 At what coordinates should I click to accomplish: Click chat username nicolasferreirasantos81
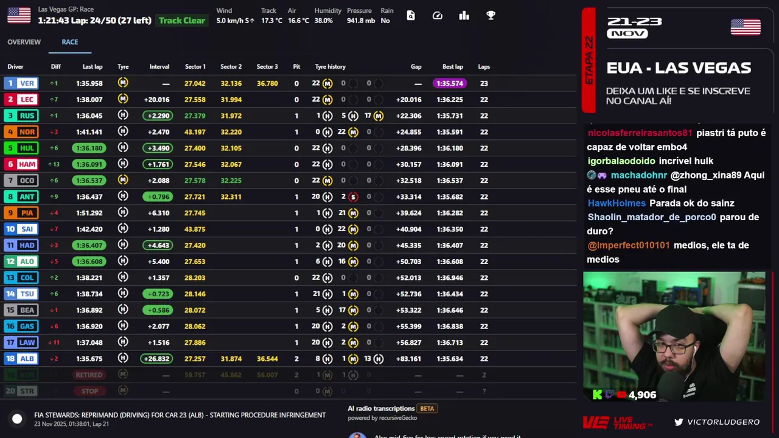640,133
